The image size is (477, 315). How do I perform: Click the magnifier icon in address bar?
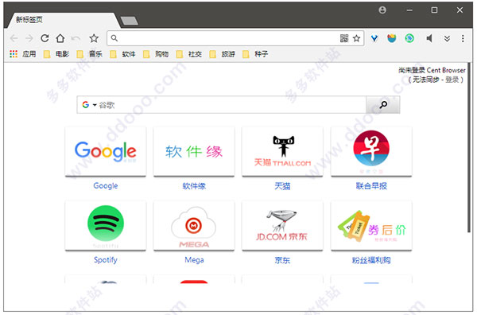[114, 38]
